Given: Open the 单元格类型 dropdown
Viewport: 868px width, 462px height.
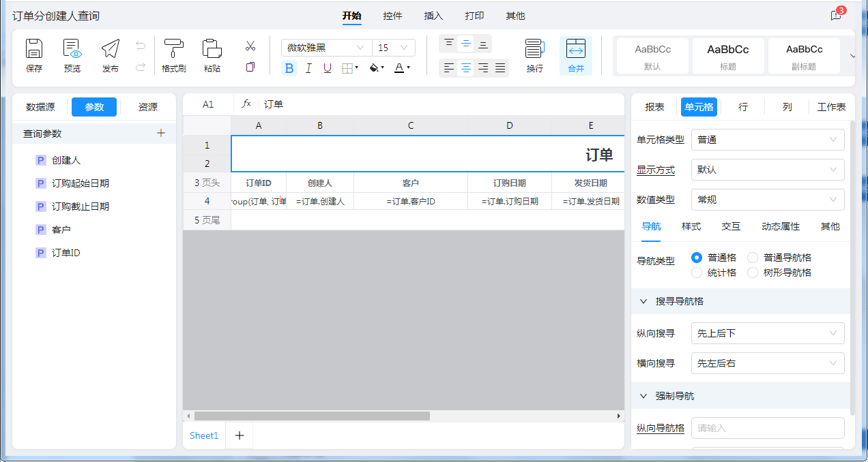Looking at the screenshot, I should [x=768, y=140].
